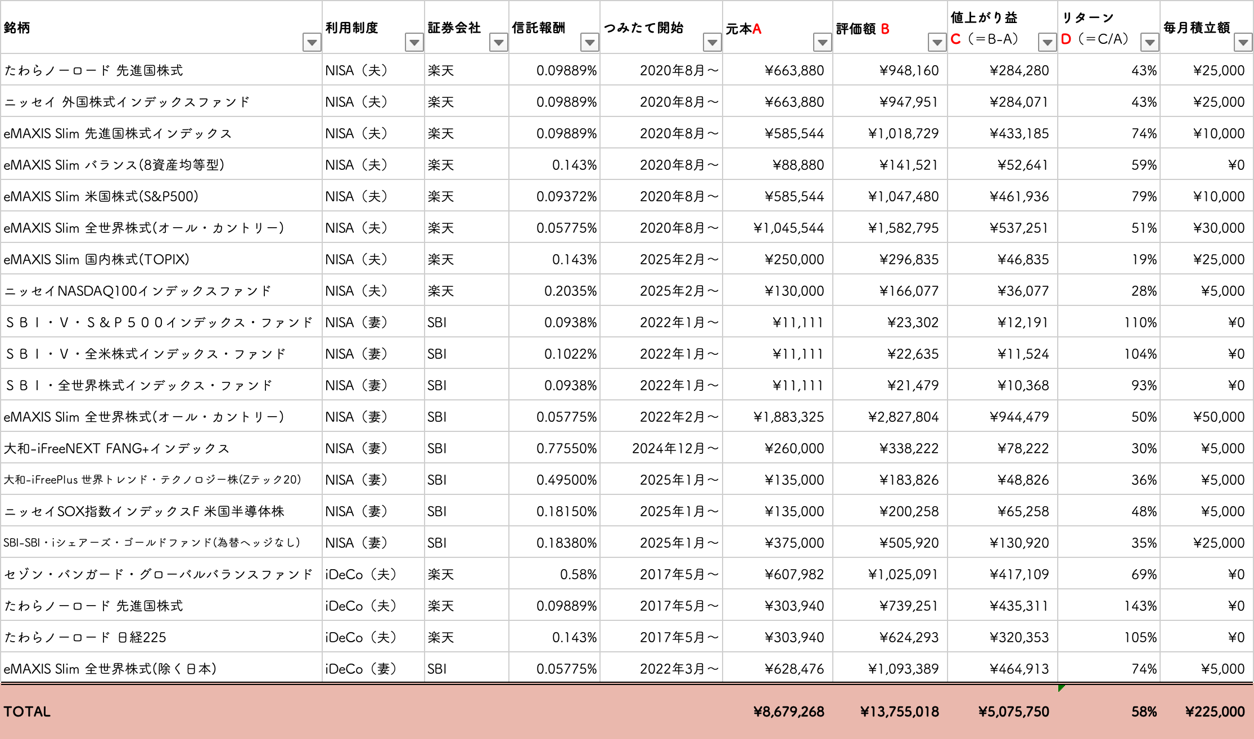Open the 評価額 B column filter dropdown
The image size is (1254, 739).
pos(937,42)
